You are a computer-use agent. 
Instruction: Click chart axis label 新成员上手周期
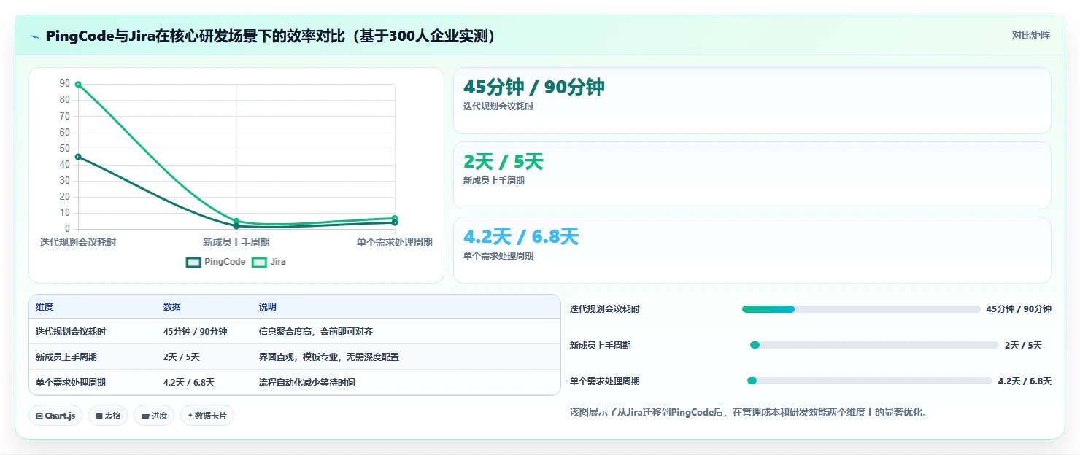click(x=236, y=242)
